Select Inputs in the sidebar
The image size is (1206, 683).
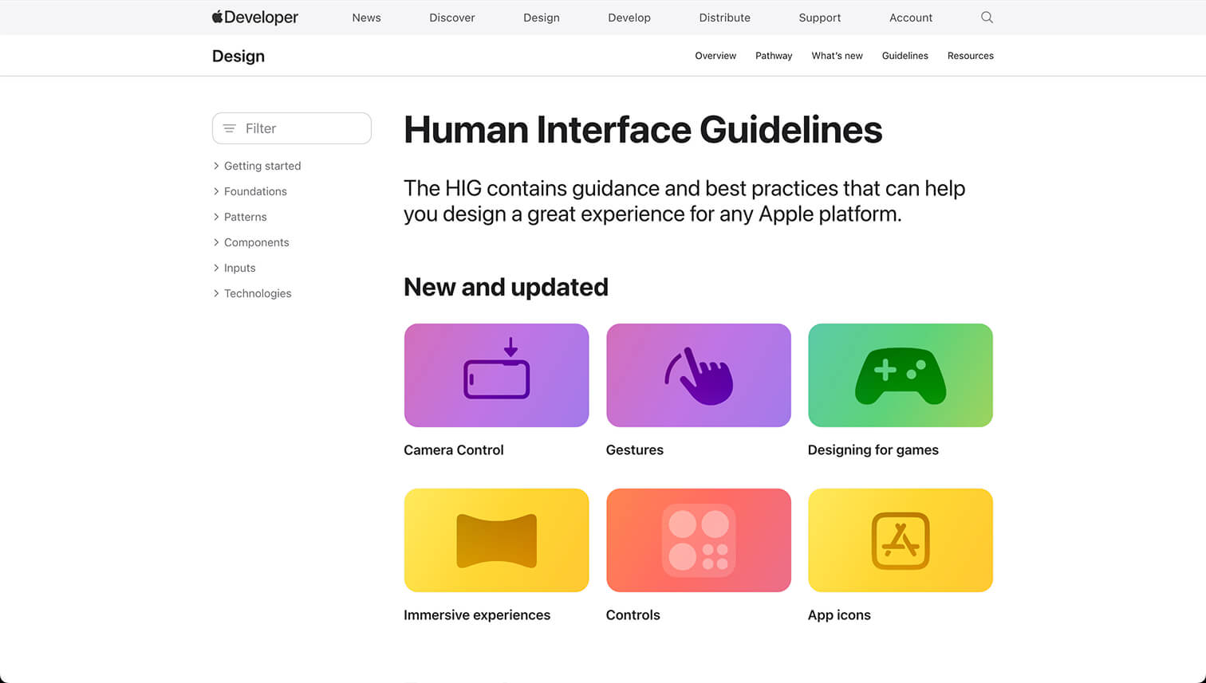(x=240, y=268)
